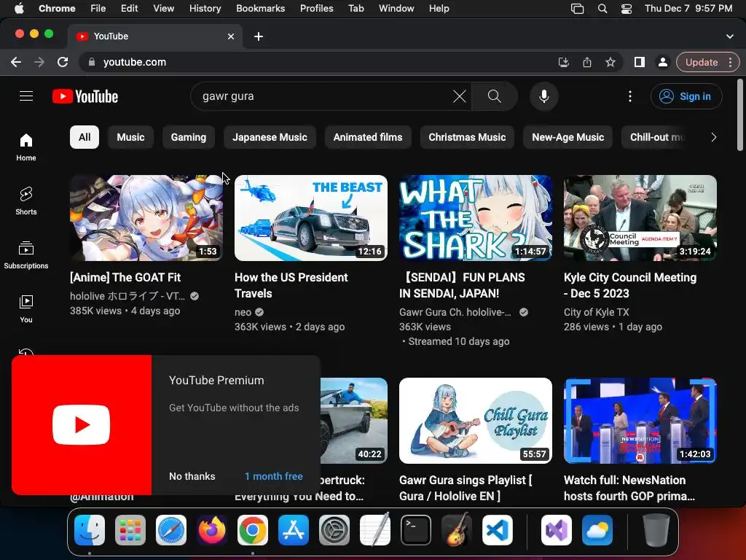The image size is (746, 560).
Task: Select the Gaming filter chip
Action: point(189,137)
